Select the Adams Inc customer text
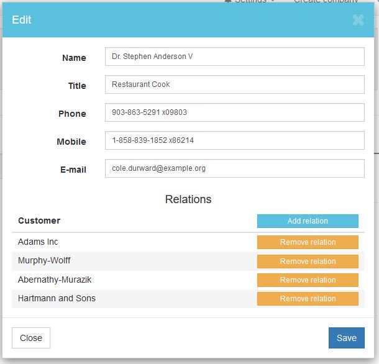The image size is (379, 364). point(38,242)
